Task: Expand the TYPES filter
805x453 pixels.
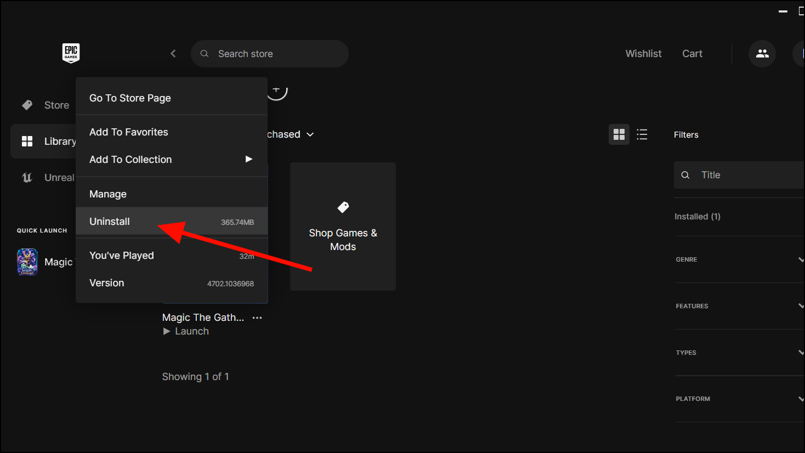Action: 740,353
